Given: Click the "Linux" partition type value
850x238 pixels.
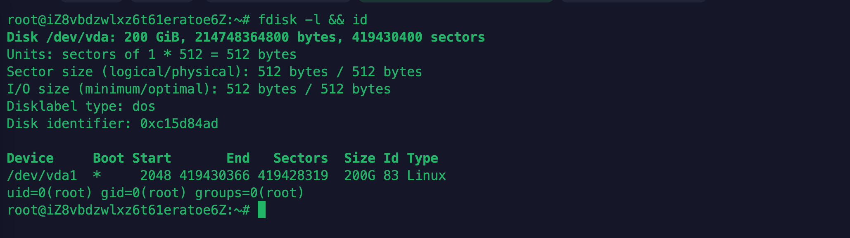Looking at the screenshot, I should click(426, 175).
